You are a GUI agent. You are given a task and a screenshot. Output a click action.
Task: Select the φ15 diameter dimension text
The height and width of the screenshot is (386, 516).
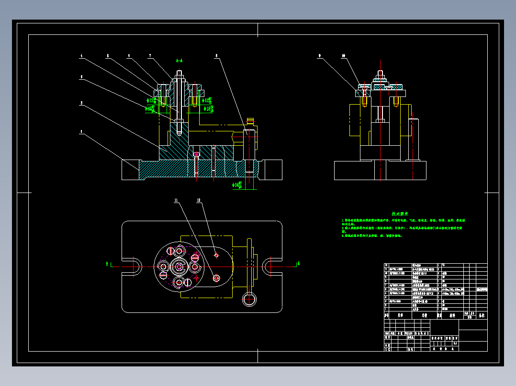pos(150,108)
